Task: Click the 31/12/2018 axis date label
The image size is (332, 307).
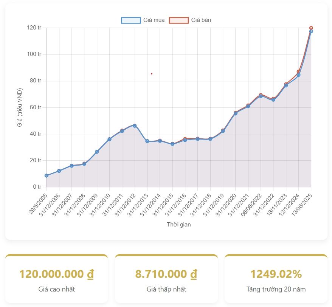Action: click(201, 205)
